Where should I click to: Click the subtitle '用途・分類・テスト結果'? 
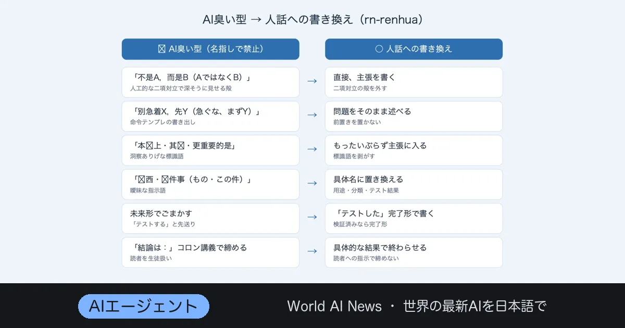366,191
